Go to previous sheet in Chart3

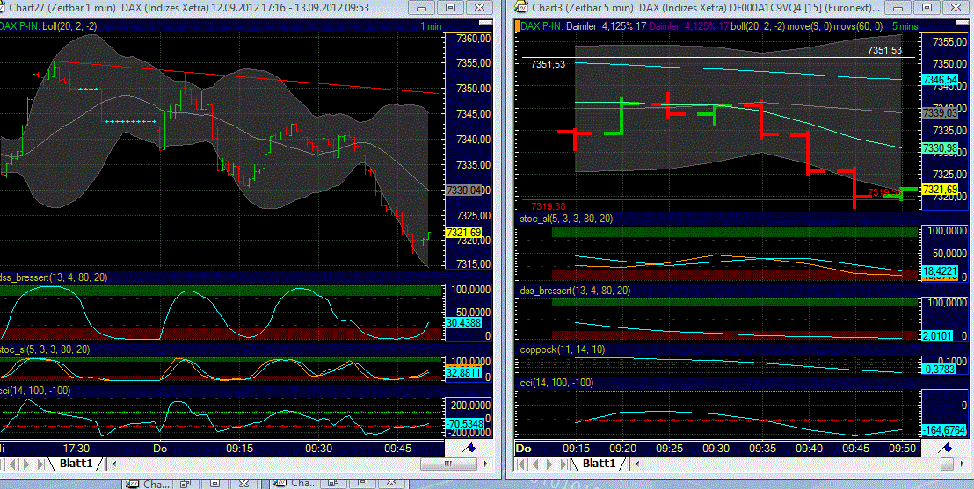pos(534,464)
